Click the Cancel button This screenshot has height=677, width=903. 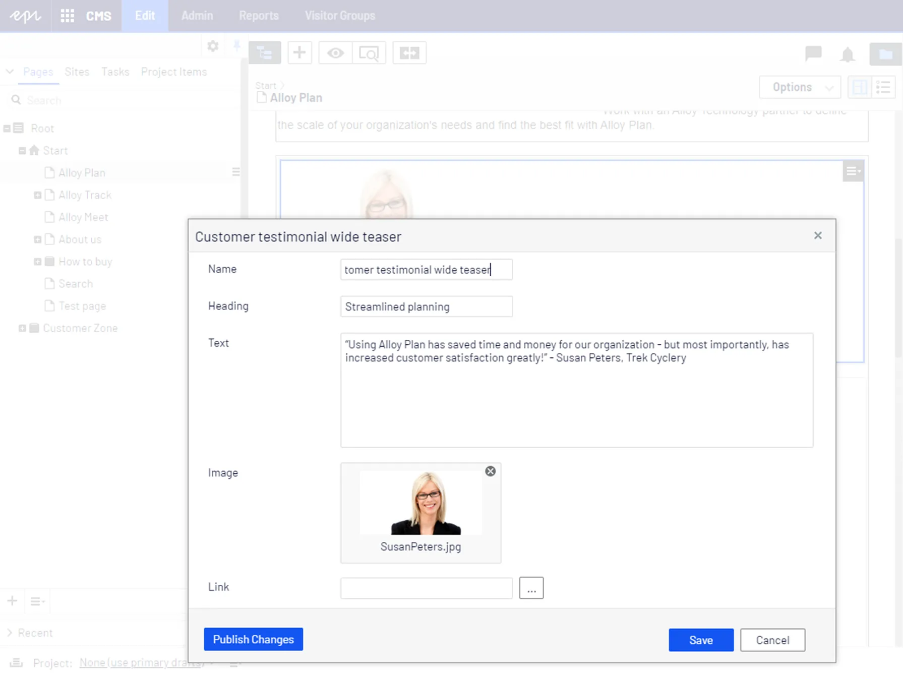coord(772,640)
